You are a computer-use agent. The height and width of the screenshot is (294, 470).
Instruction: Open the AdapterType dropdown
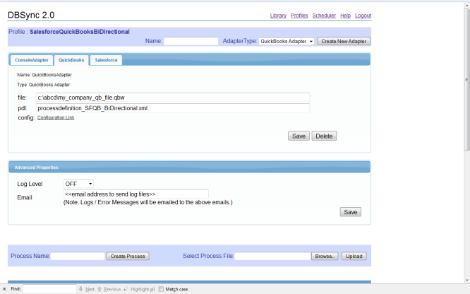click(287, 42)
